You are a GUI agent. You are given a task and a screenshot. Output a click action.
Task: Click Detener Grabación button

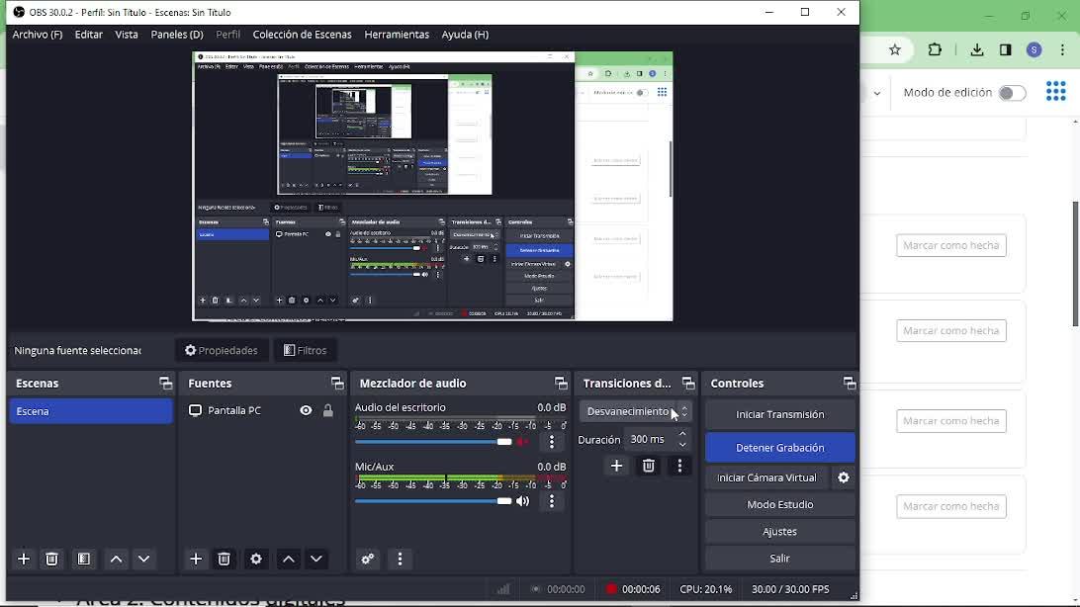[x=779, y=448]
